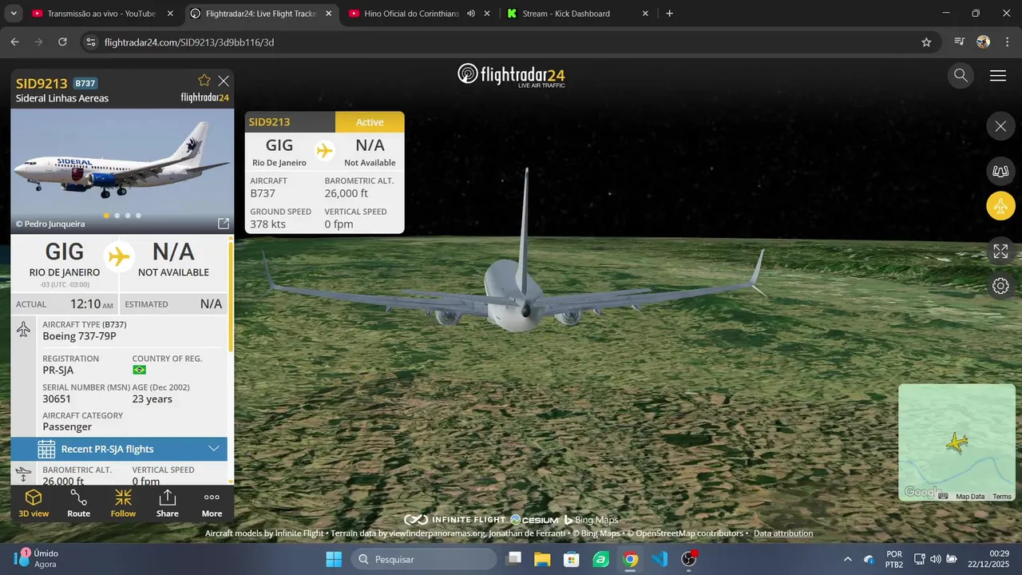1022x575 pixels.
Task: Open OBS Studio from taskbar
Action: (x=689, y=559)
